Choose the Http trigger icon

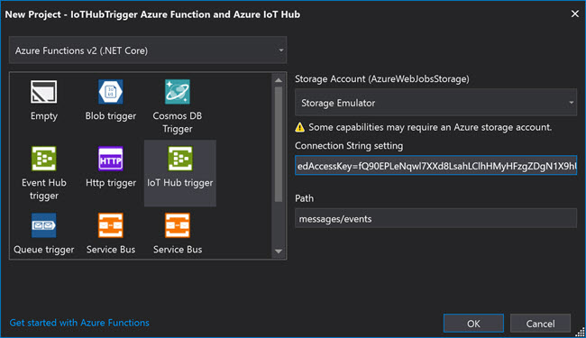coord(111,159)
